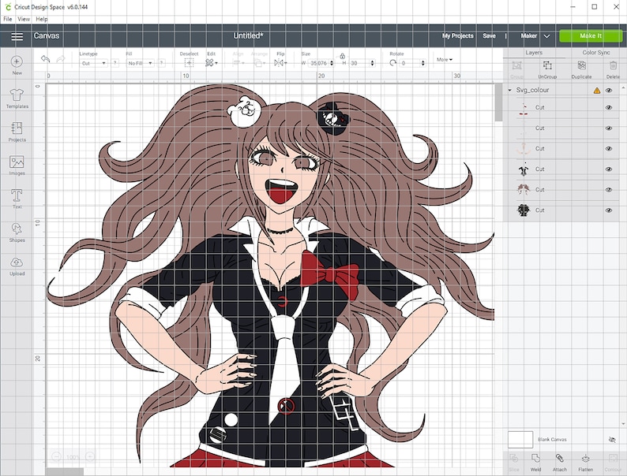Open the Shapes tool
The image size is (627, 476).
[17, 229]
